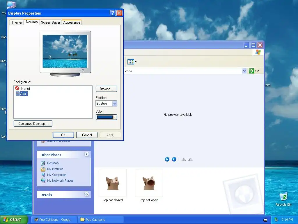
Task: Cancel the Display Properties dialog
Action: point(87,135)
